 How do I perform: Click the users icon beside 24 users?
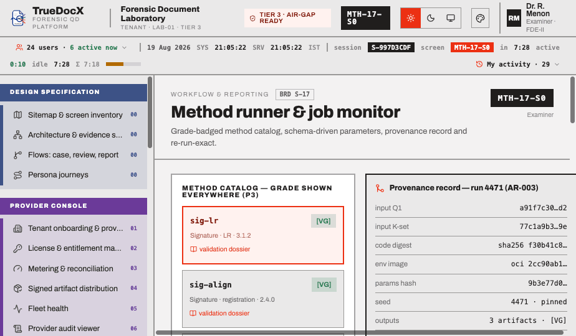(x=19, y=47)
